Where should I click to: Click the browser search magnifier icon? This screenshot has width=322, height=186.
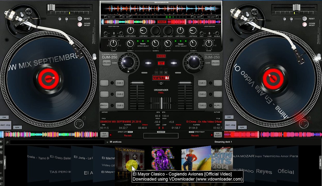pos(7,142)
